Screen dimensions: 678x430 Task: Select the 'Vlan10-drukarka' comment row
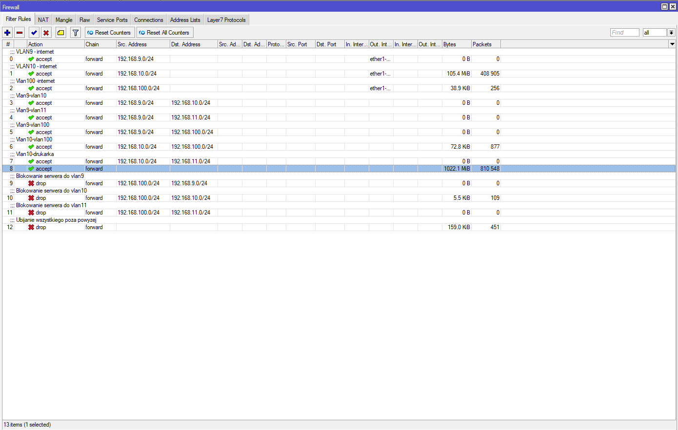(339, 154)
